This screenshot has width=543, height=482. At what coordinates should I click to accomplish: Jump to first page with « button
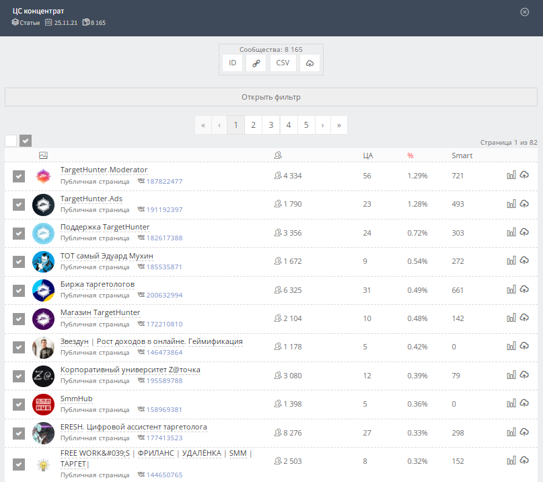pyautogui.click(x=203, y=125)
